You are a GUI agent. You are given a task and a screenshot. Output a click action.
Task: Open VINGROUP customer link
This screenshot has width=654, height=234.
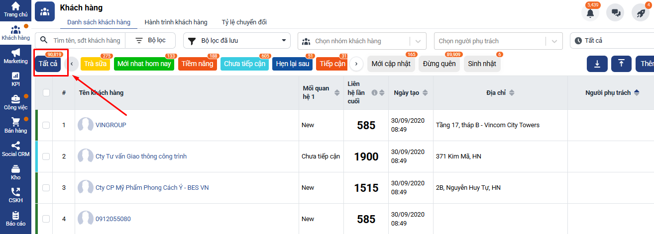(110, 125)
